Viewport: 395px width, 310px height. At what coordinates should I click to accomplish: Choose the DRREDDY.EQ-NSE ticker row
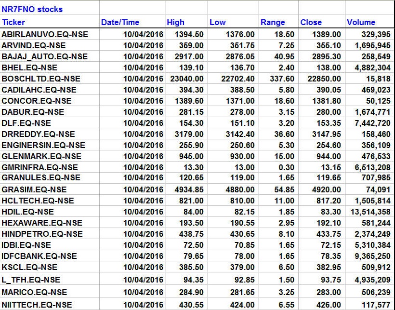[39, 134]
